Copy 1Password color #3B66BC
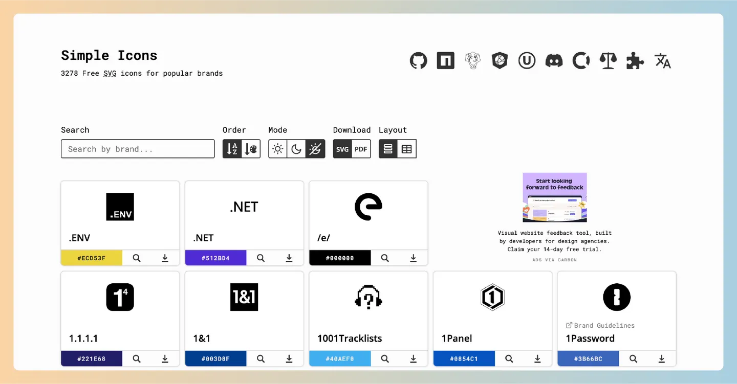Image resolution: width=737 pixels, height=384 pixels. pos(588,359)
